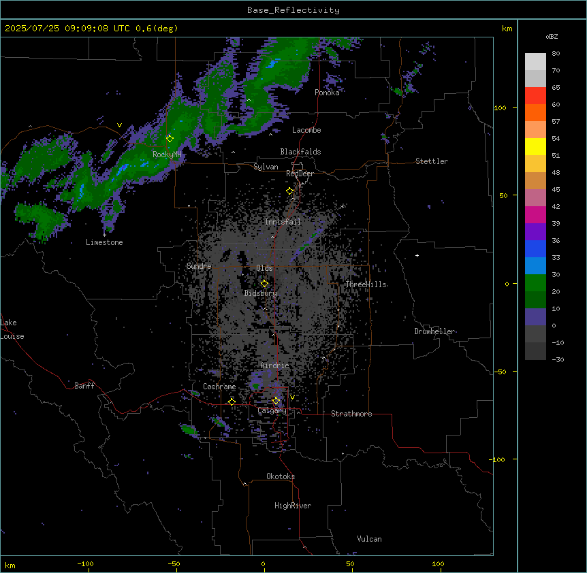Click the Banff label

[84, 386]
